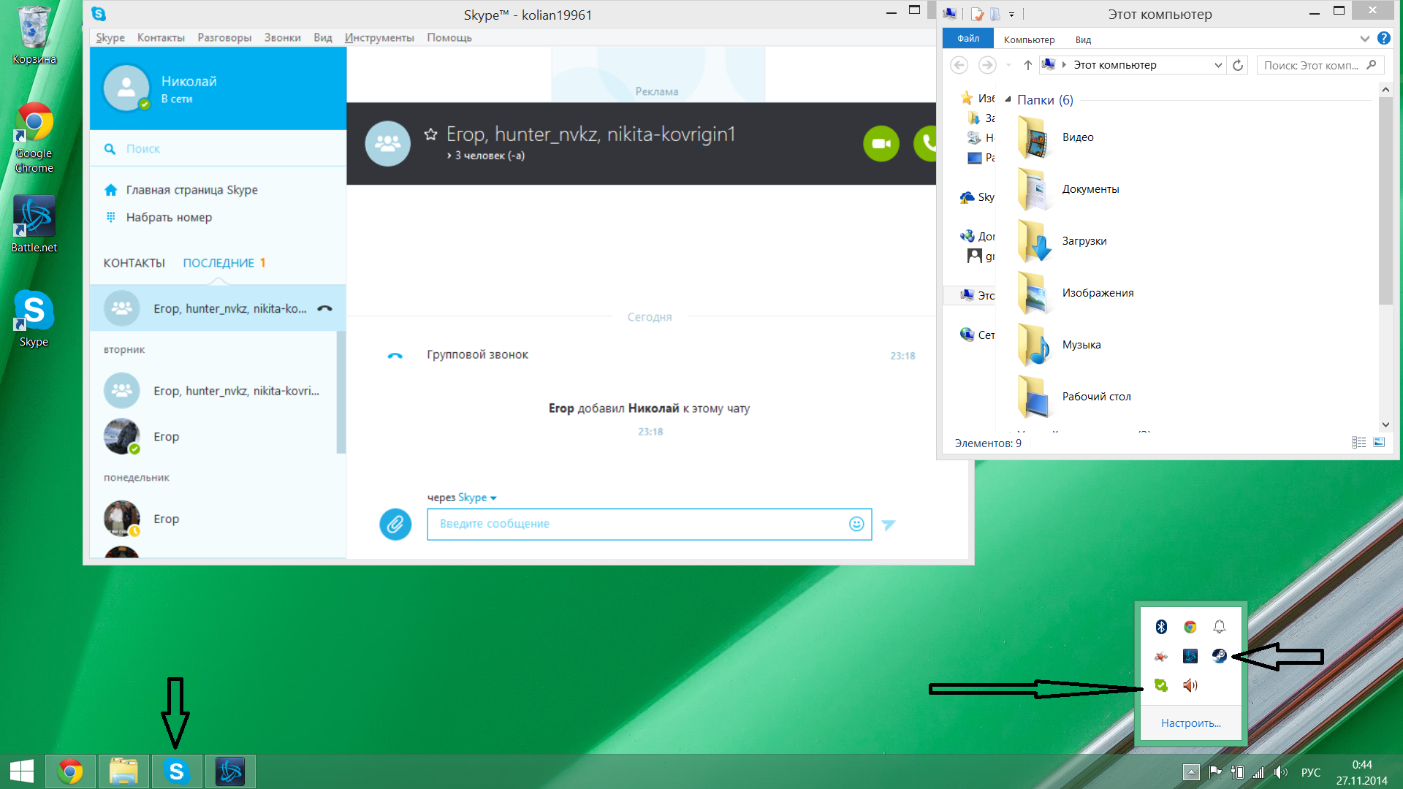Switch Explorer to large icons view
This screenshot has height=789, width=1403.
click(1379, 443)
